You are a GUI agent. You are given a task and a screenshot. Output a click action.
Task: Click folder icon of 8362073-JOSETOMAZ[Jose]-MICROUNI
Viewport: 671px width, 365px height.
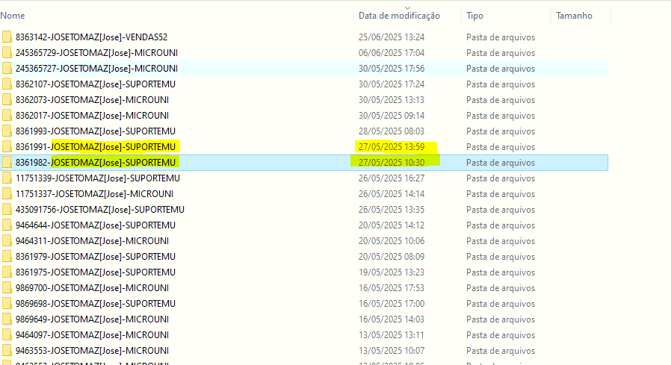7,100
